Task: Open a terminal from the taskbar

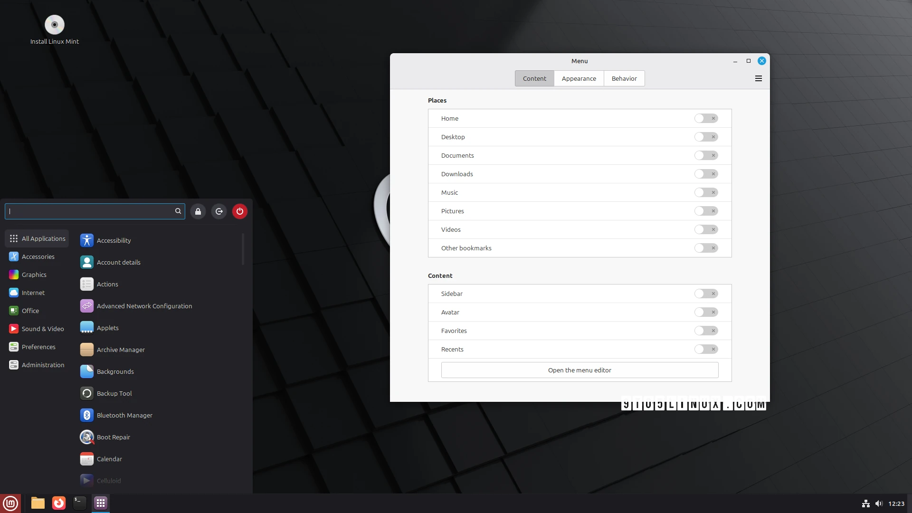Action: [x=79, y=503]
